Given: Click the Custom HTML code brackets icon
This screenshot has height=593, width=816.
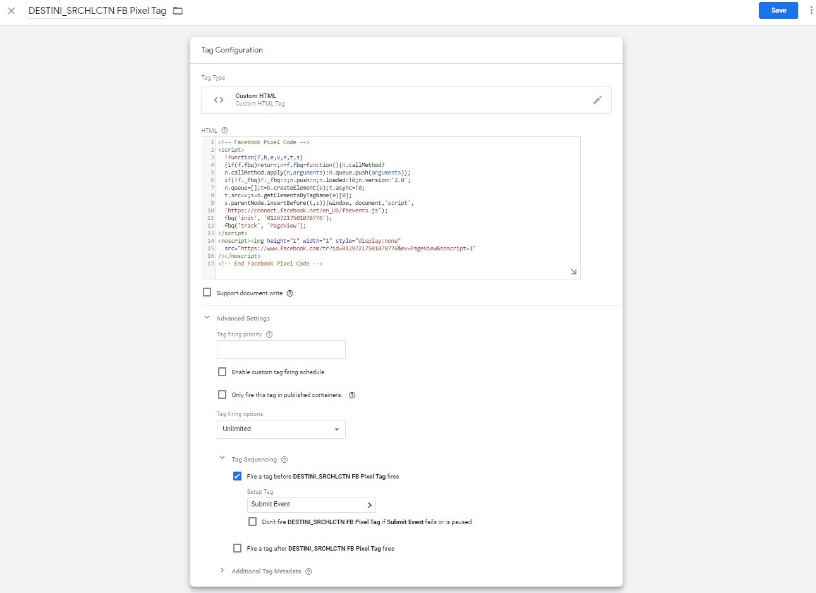Looking at the screenshot, I should [219, 100].
